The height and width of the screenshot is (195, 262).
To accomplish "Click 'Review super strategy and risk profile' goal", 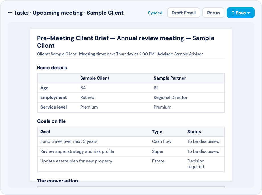I will coord(77,151).
